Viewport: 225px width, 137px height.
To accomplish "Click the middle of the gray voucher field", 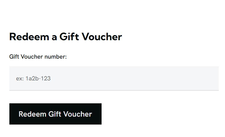I will point(114,78).
